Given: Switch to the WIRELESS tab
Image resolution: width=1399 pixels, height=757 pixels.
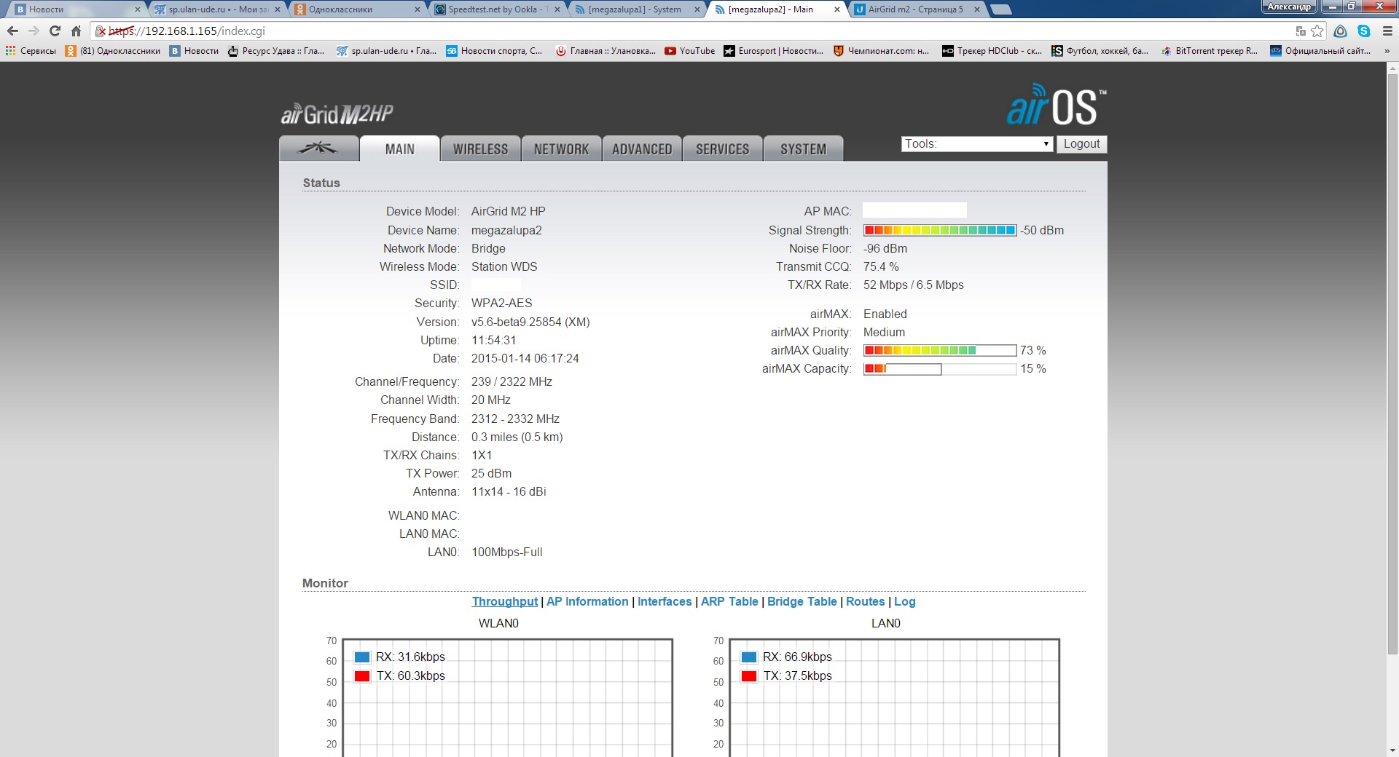Looking at the screenshot, I should tap(481, 148).
